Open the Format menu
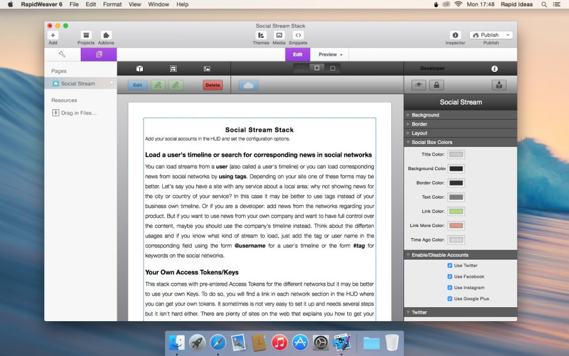The image size is (569, 356). click(112, 4)
